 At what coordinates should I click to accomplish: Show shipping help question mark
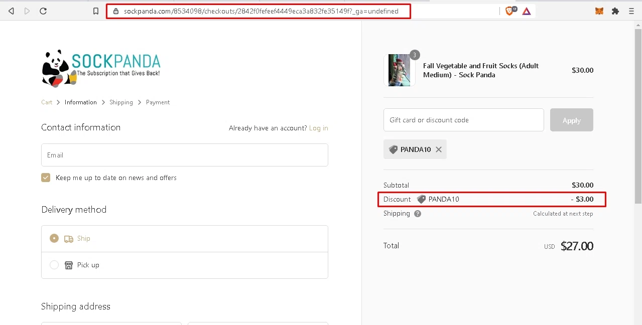[418, 214]
